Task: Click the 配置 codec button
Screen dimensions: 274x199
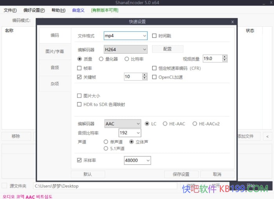Action: pyautogui.click(x=167, y=49)
